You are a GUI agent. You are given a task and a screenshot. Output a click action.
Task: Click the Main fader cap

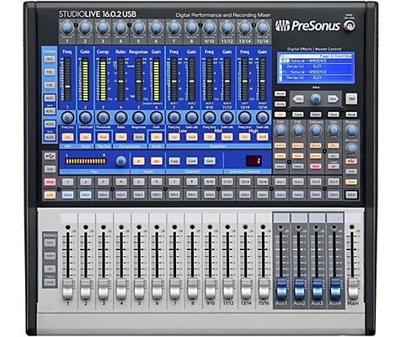pyautogui.click(x=353, y=289)
